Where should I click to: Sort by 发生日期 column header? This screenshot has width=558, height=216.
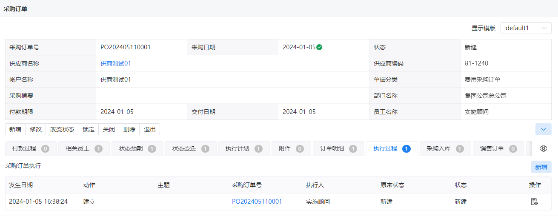(x=21, y=185)
